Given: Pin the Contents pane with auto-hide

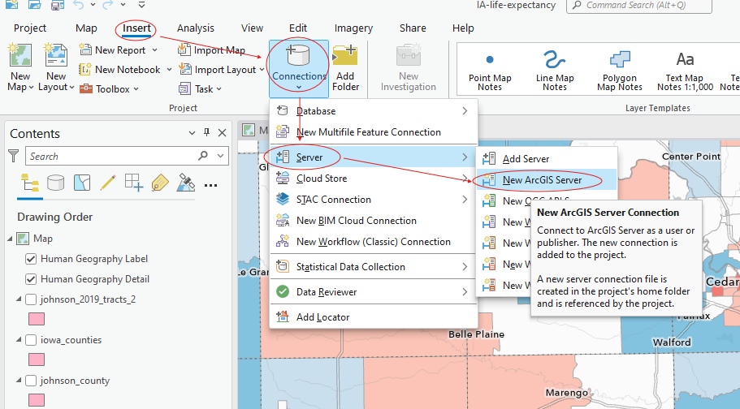Looking at the screenshot, I should 206,132.
